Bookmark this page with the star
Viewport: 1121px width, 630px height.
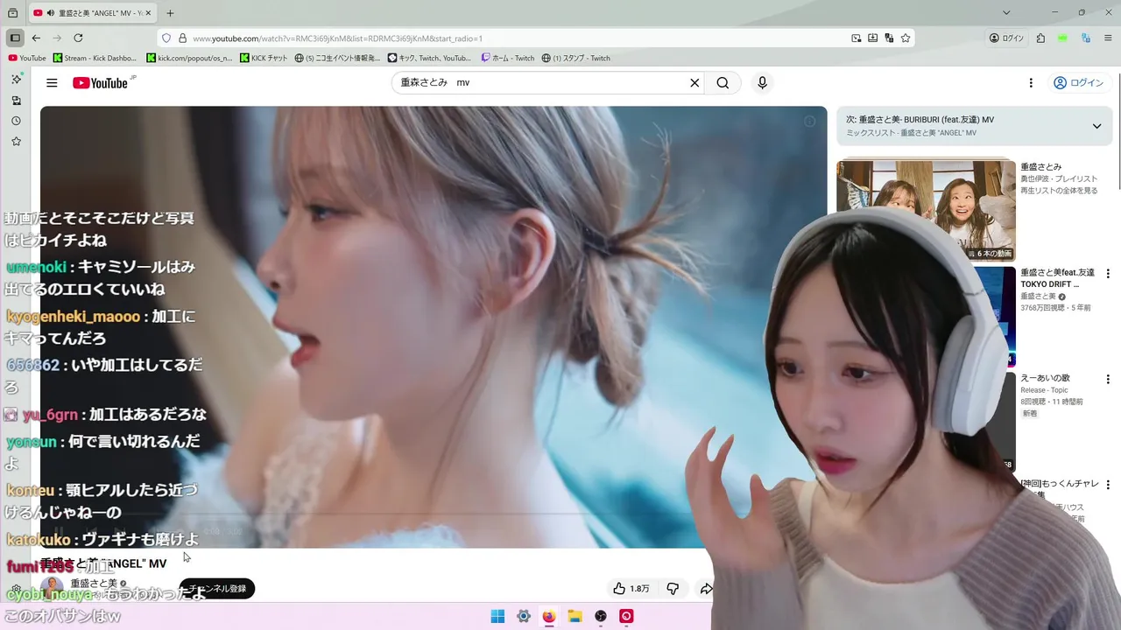pos(906,38)
